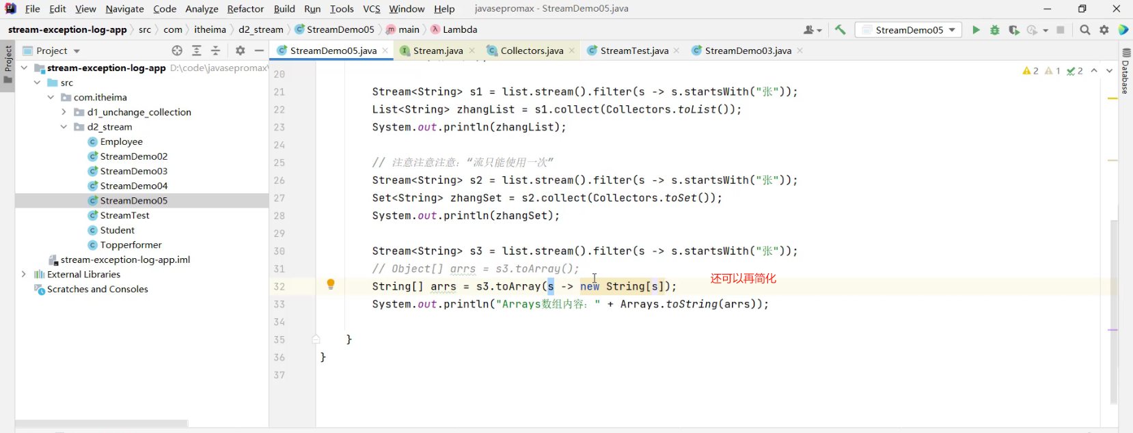Open the Help menu

coord(444,9)
